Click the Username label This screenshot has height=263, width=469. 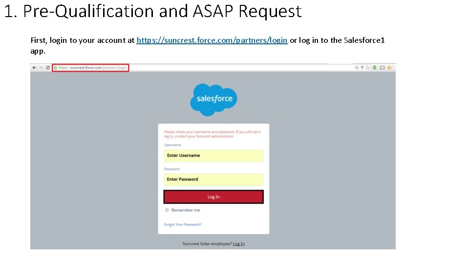[x=172, y=145]
